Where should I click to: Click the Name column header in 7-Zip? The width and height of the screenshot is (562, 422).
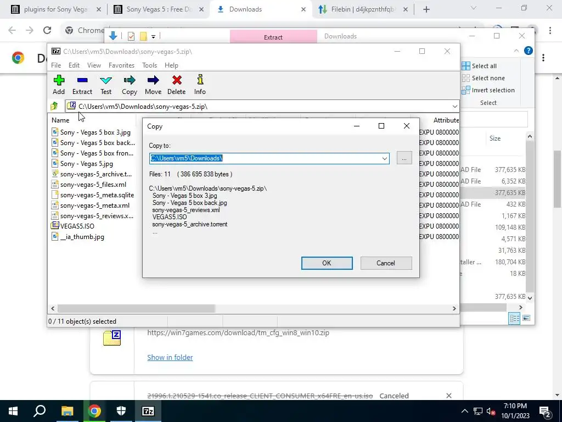[60, 120]
